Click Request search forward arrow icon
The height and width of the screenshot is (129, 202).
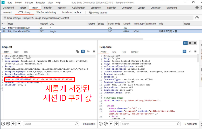point(18,124)
